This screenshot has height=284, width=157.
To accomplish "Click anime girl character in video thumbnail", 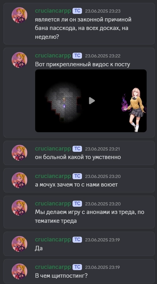I will point(135,109).
